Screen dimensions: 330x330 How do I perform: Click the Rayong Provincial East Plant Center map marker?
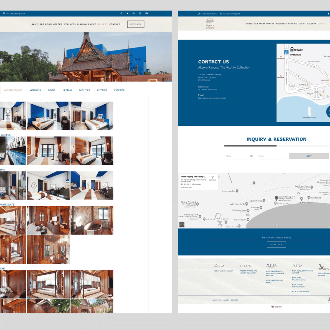tap(198, 204)
